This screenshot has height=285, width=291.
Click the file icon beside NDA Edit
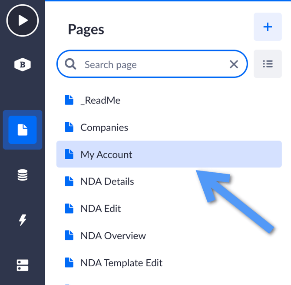(x=69, y=208)
